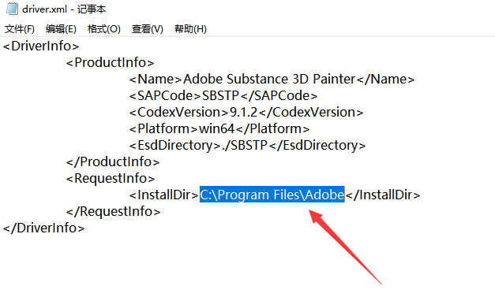Image resolution: width=495 pixels, height=308 pixels.
Task: Place cursor in the SBSTP SAPCode value
Action: tap(221, 96)
